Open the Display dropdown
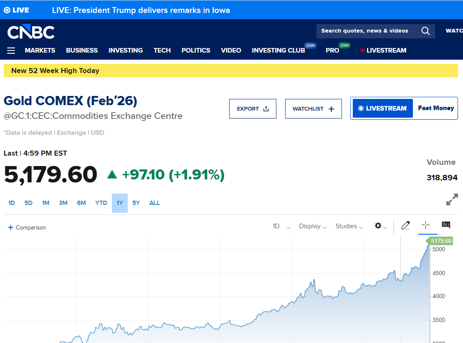 313,226
